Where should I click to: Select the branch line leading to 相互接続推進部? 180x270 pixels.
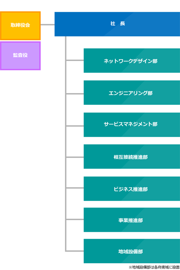tap(75, 157)
